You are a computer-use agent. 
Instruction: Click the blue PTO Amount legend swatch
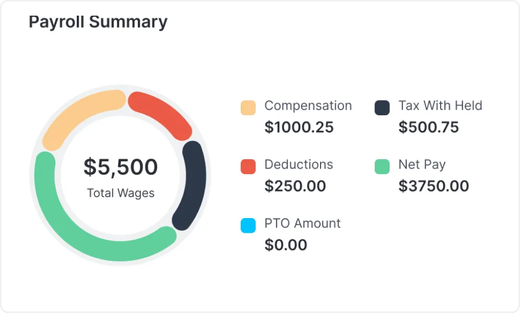(x=248, y=225)
